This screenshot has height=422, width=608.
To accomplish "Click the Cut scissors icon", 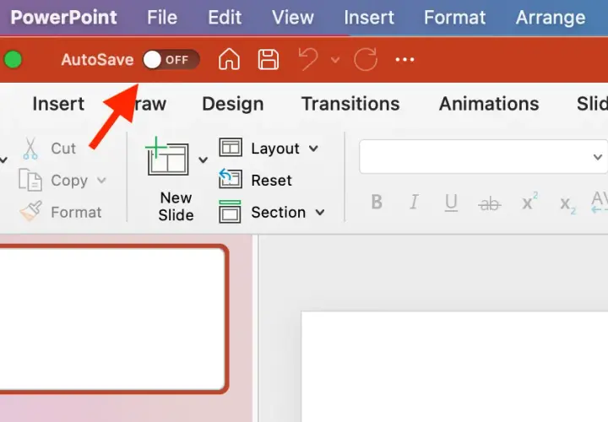I will click(30, 149).
